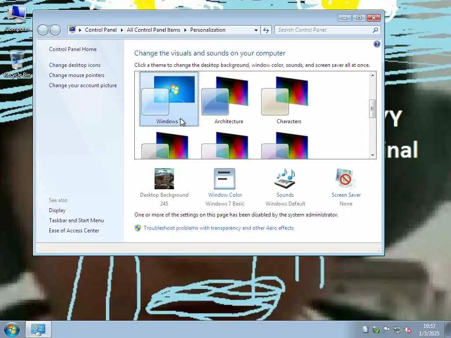Open the Display link under See also
Screen dimensions: 451x338
pos(57,210)
